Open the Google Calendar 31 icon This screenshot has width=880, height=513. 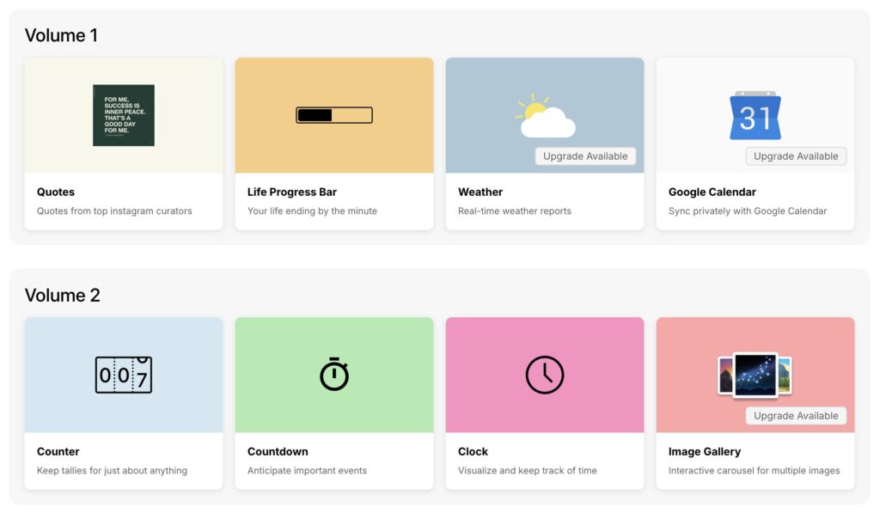click(755, 116)
